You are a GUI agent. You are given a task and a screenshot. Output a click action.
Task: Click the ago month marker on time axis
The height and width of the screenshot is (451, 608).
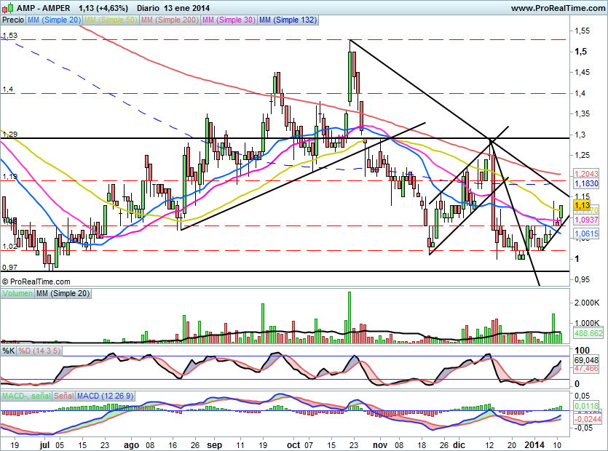[x=132, y=444]
